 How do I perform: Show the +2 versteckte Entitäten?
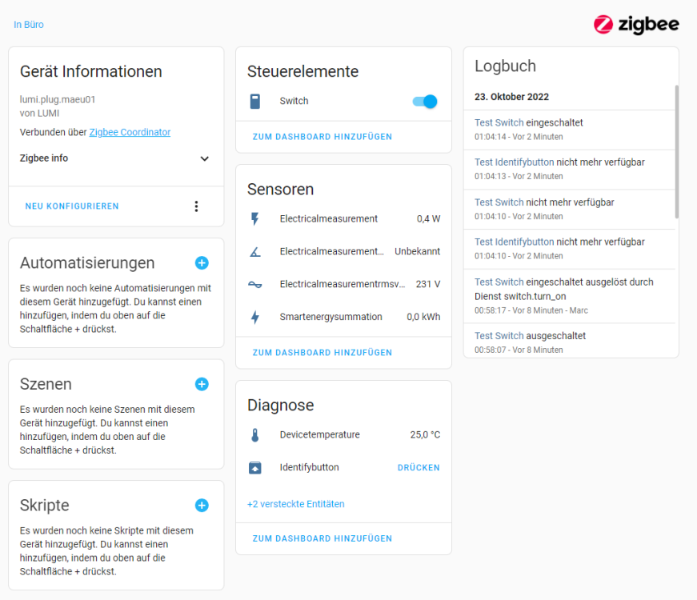295,504
